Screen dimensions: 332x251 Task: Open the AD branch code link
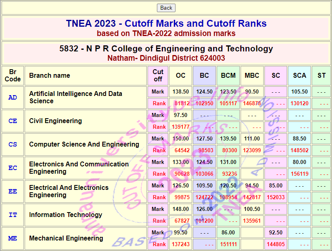pos(13,98)
